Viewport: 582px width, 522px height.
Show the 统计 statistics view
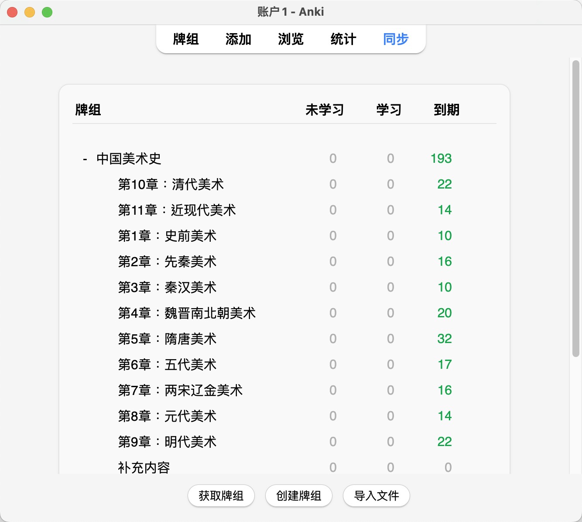(x=343, y=39)
